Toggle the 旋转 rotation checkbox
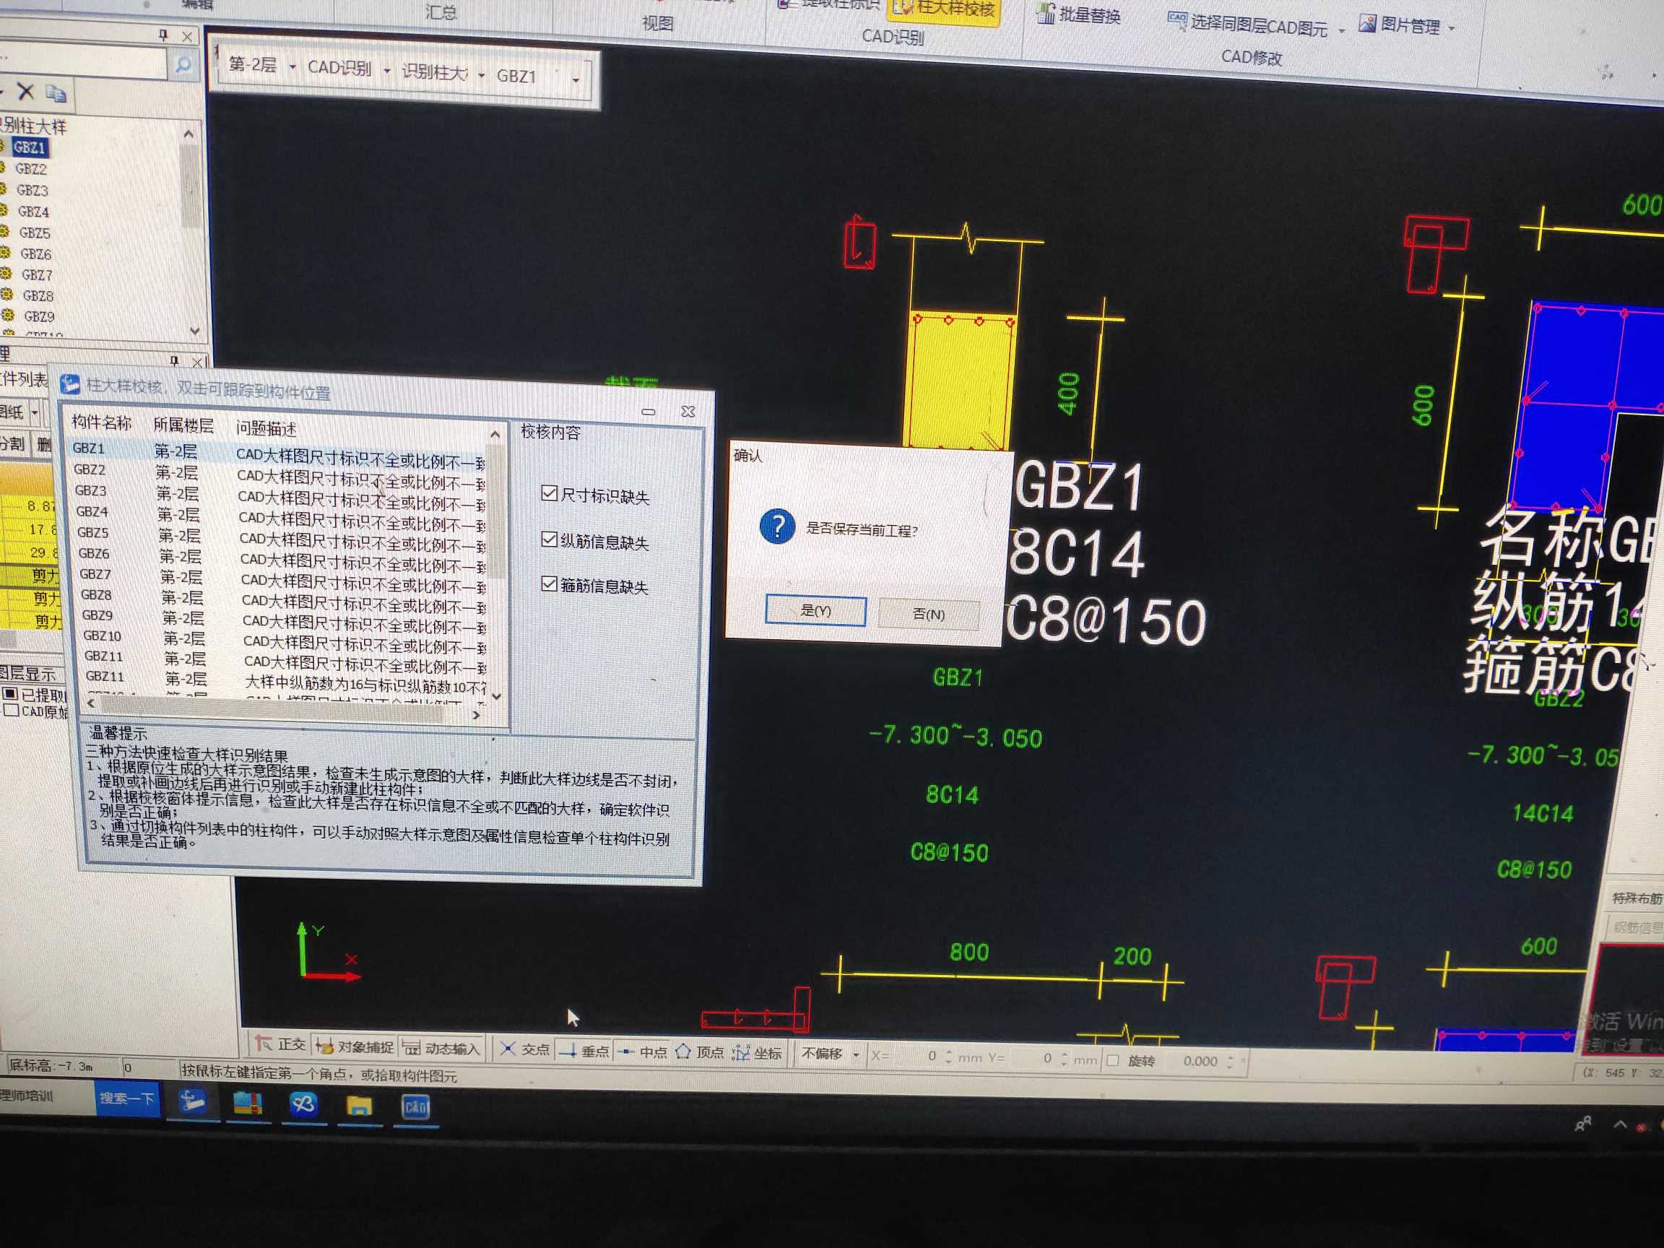 tap(1113, 1060)
